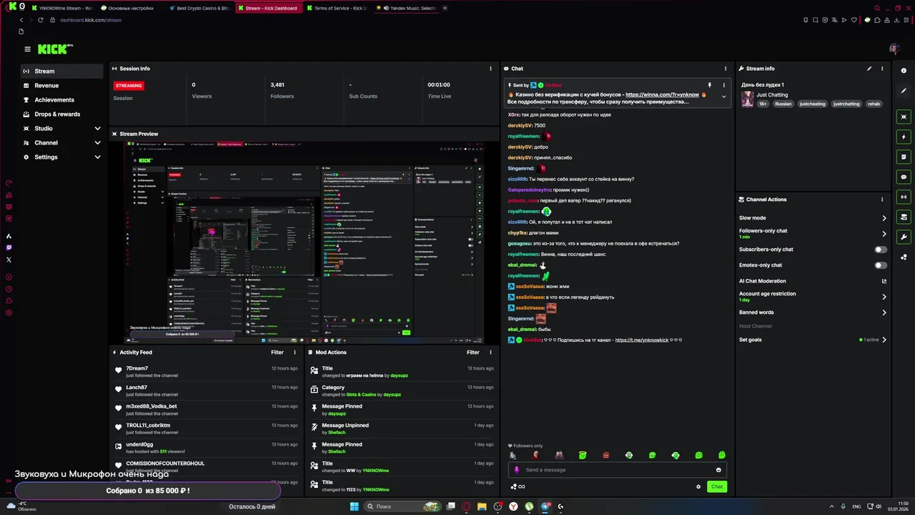The height and width of the screenshot is (515, 915).
Task: Expand the Channel sidebar section
Action: pos(62,142)
